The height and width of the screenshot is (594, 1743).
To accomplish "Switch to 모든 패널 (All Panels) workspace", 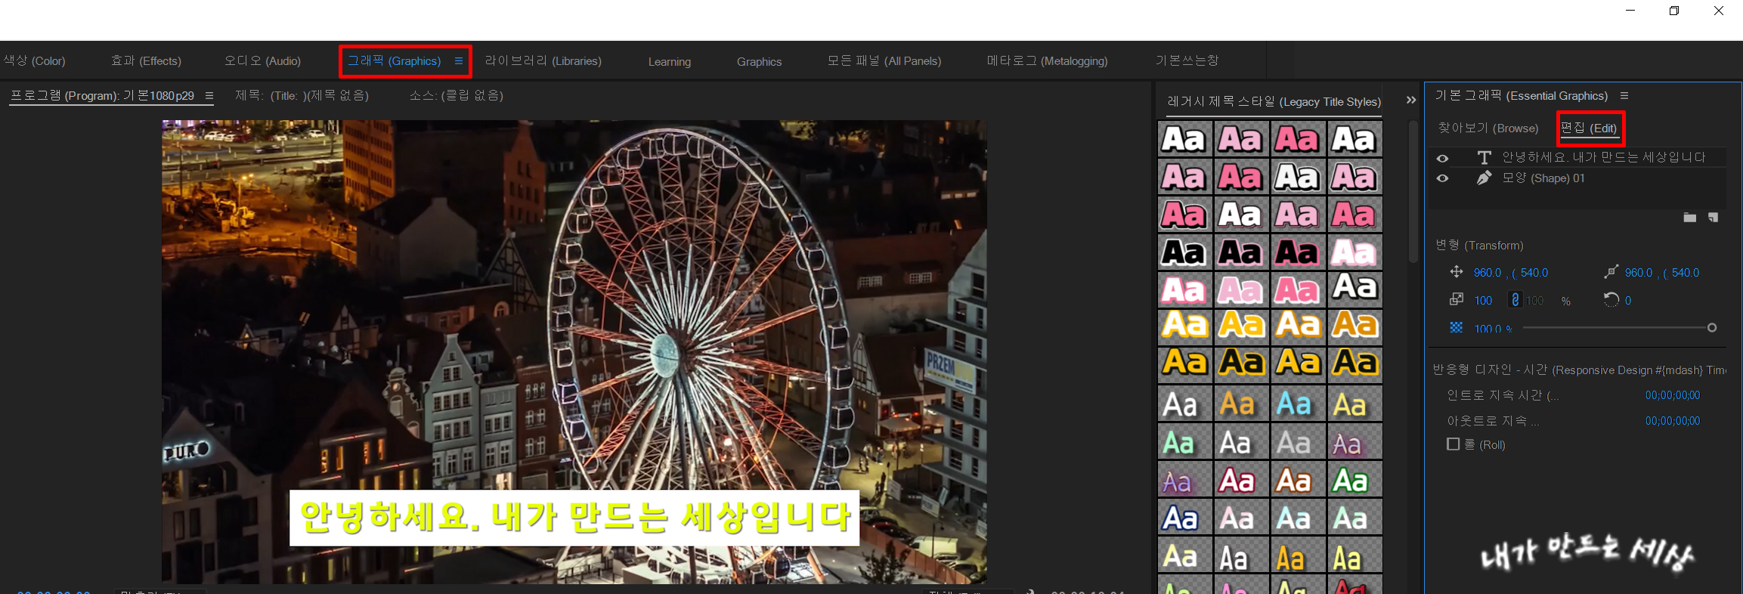I will click(x=884, y=61).
